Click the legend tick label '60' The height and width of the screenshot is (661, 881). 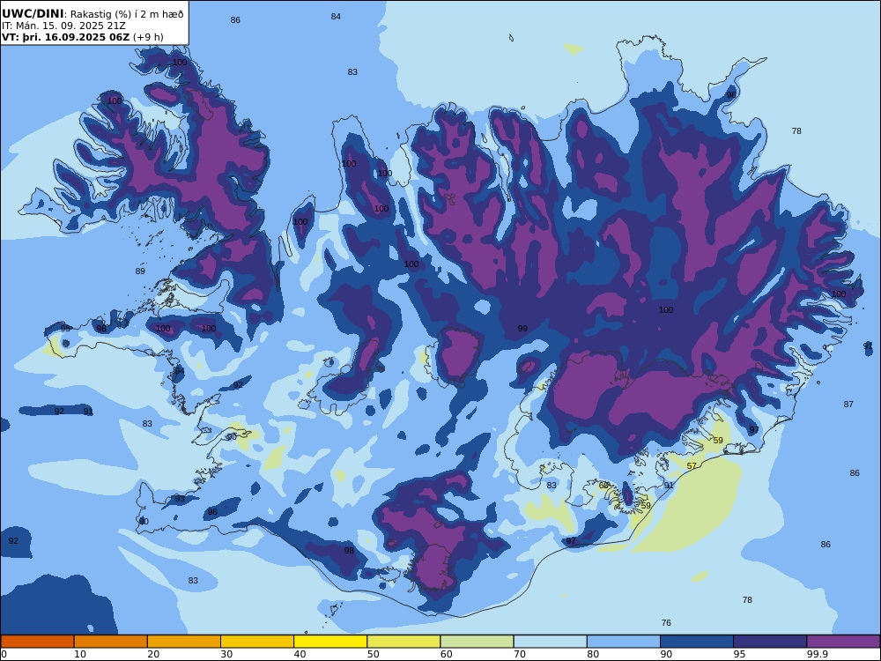(447, 654)
